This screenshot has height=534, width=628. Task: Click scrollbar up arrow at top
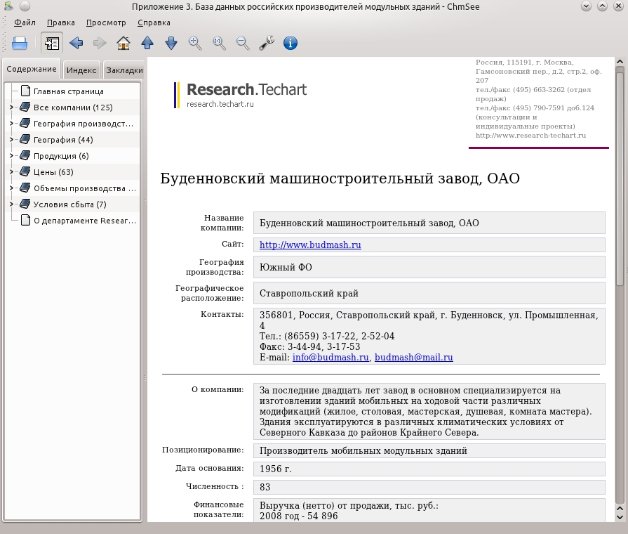(620, 62)
